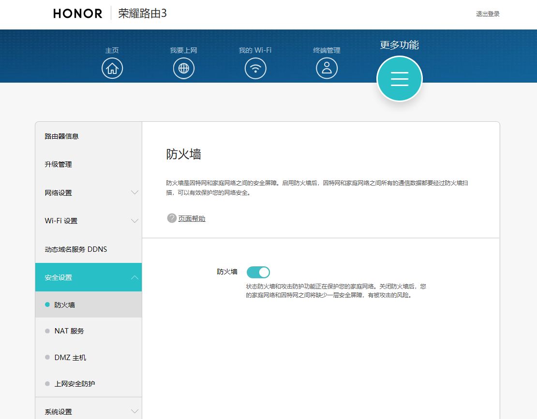537x419 pixels.
Task: Open the 我要上网 globe icon
Action: point(183,69)
